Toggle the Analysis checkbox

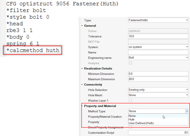130,63
